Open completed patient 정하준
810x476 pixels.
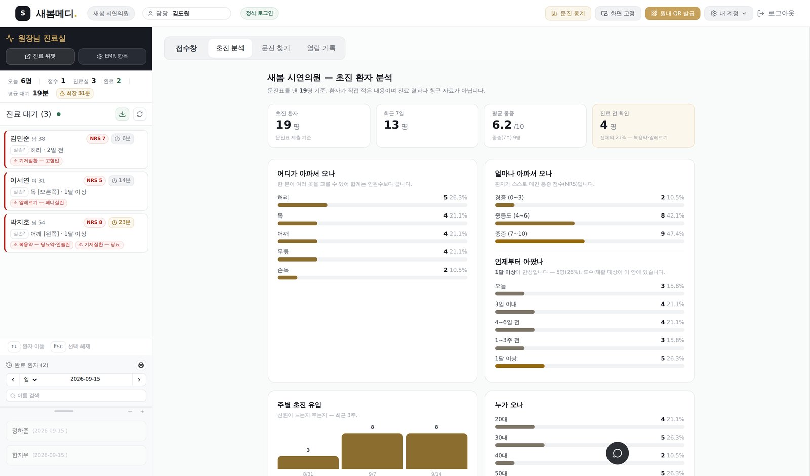click(x=76, y=431)
